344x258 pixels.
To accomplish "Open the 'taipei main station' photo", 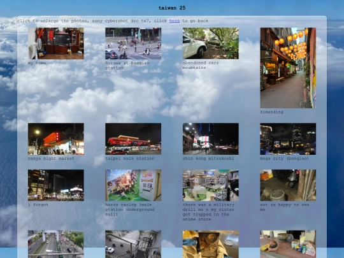I will click(x=133, y=139).
